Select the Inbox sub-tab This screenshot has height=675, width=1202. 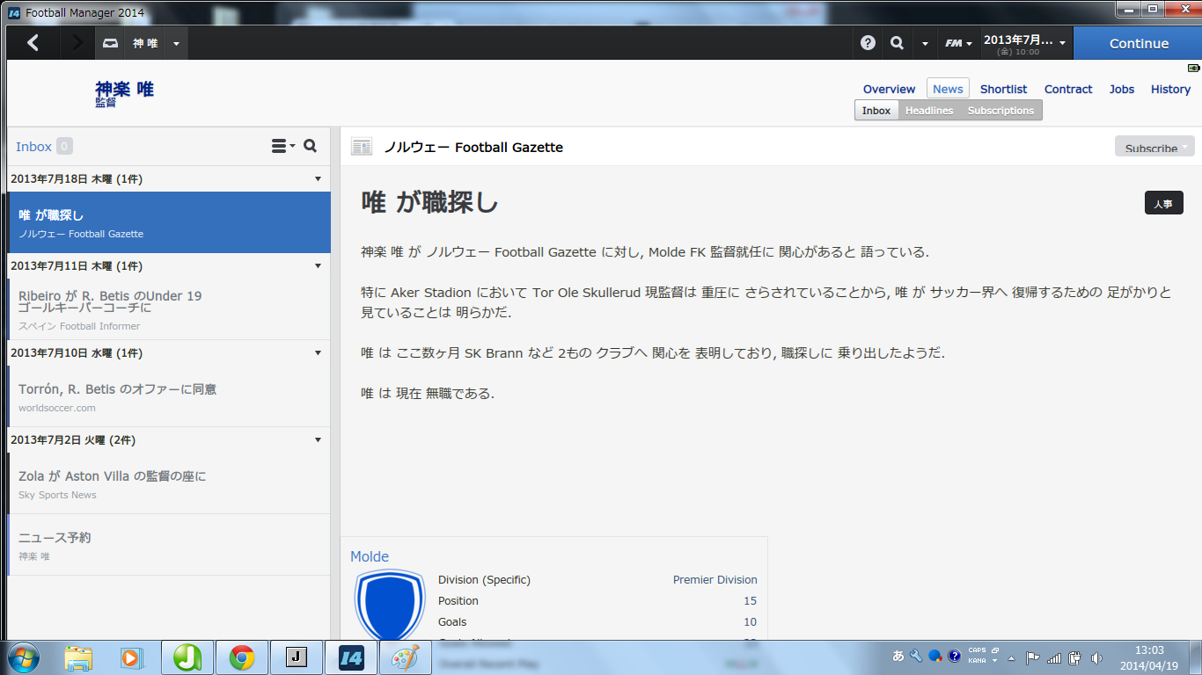coord(876,111)
